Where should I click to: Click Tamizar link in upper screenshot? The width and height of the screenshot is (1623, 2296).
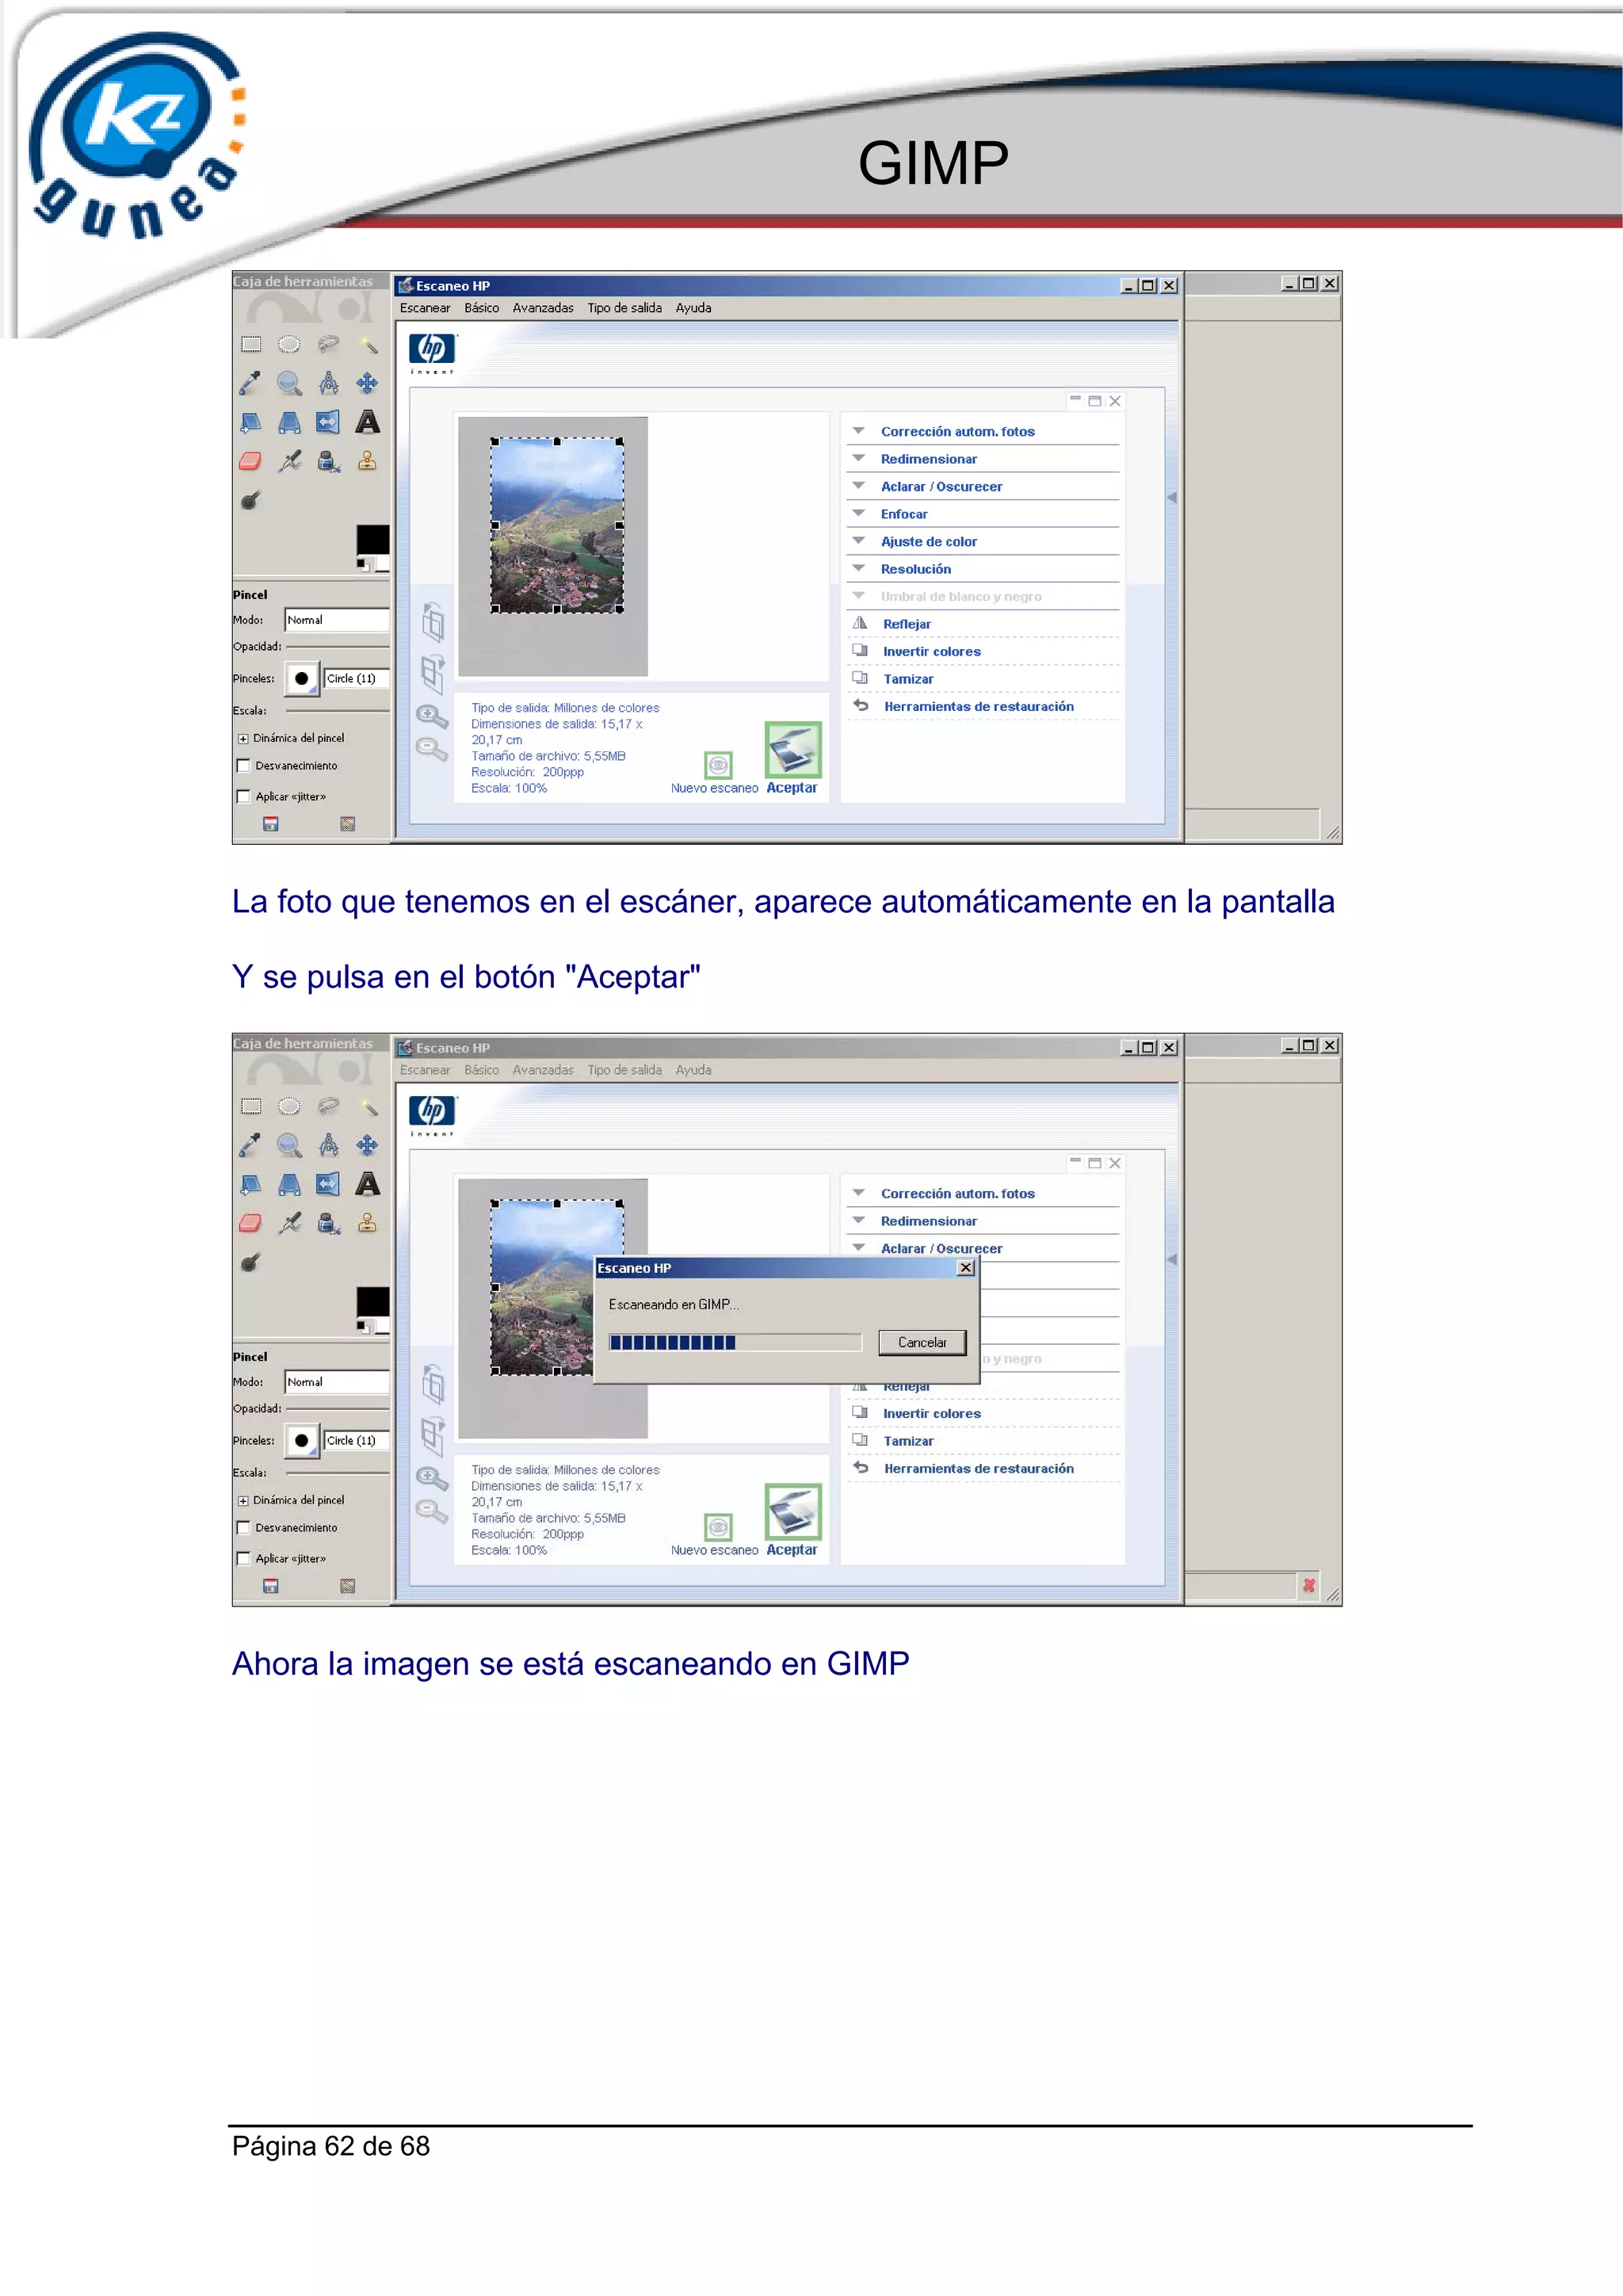click(908, 679)
